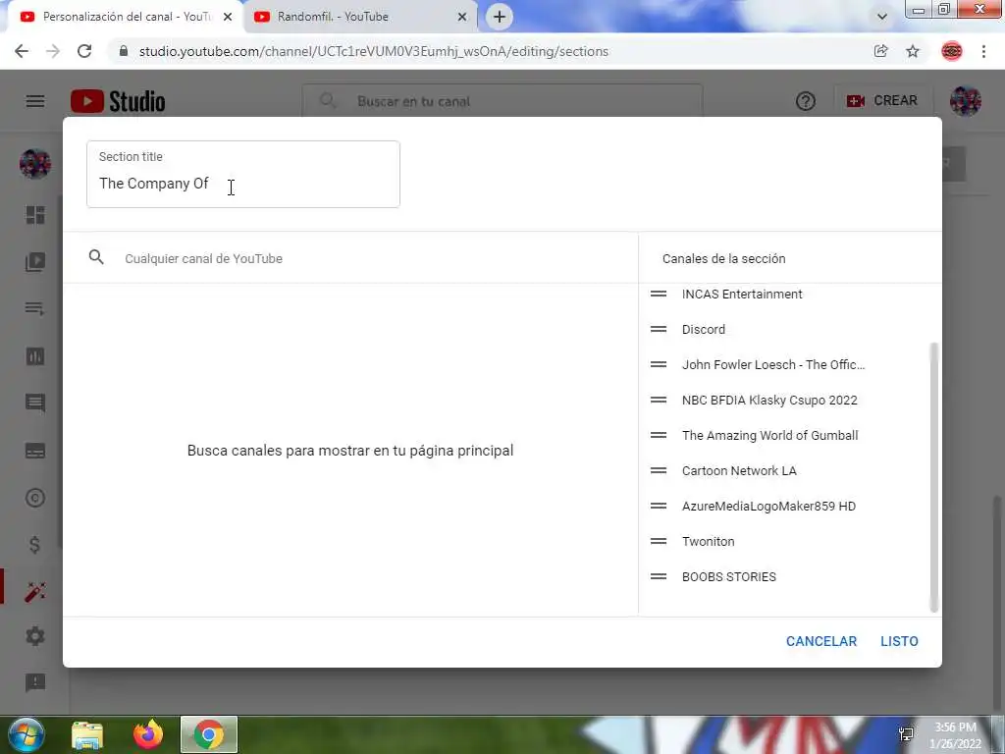Launch Firefox from the taskbar

[148, 734]
